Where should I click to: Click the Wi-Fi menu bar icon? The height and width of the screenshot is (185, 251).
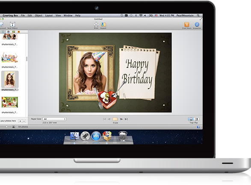141,15
